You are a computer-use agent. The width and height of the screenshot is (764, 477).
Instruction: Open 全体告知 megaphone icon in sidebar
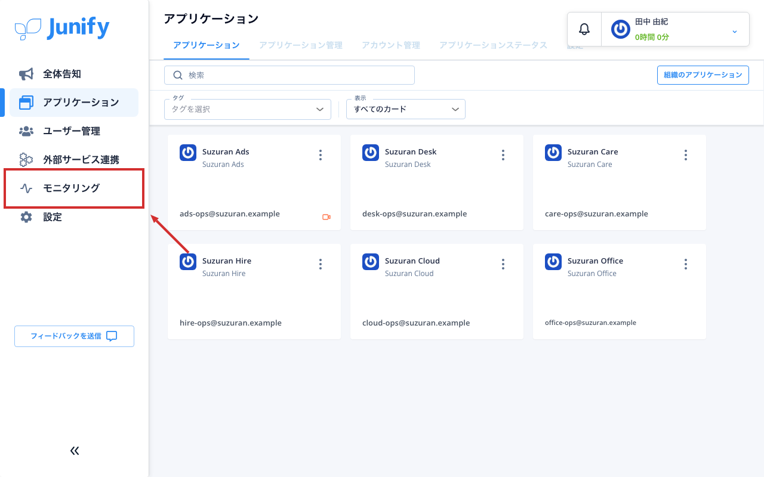coord(26,74)
